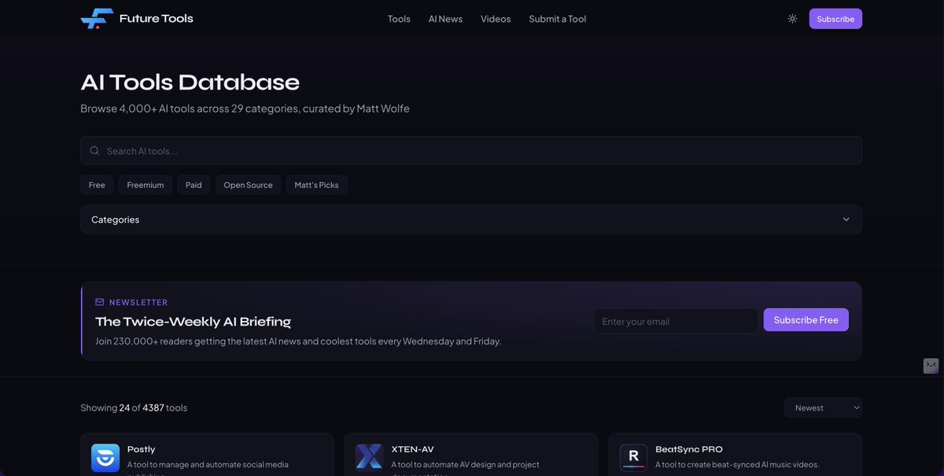Open the Postly tool icon

point(105,458)
